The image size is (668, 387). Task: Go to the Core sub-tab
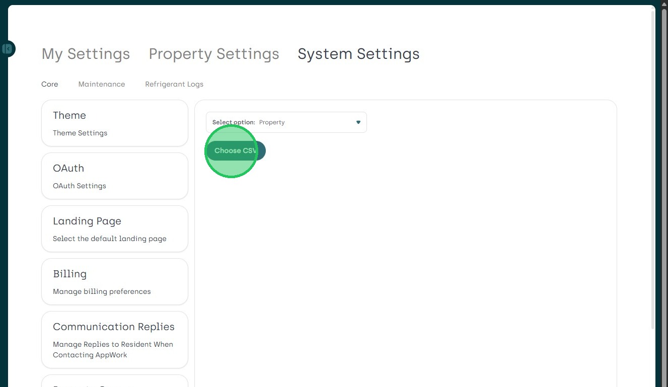[50, 84]
